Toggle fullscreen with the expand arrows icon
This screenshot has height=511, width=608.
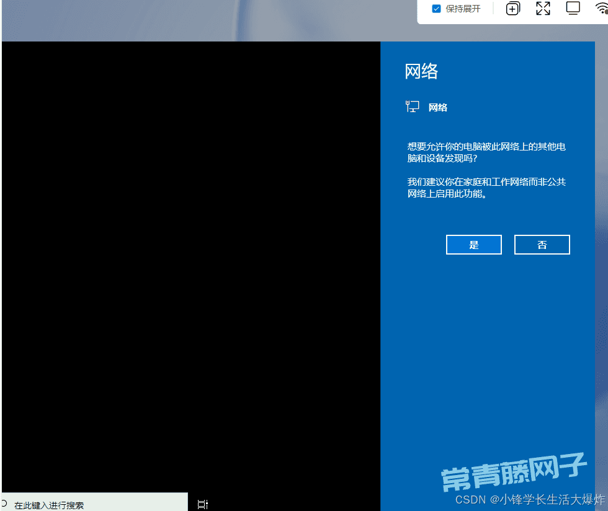pos(543,8)
